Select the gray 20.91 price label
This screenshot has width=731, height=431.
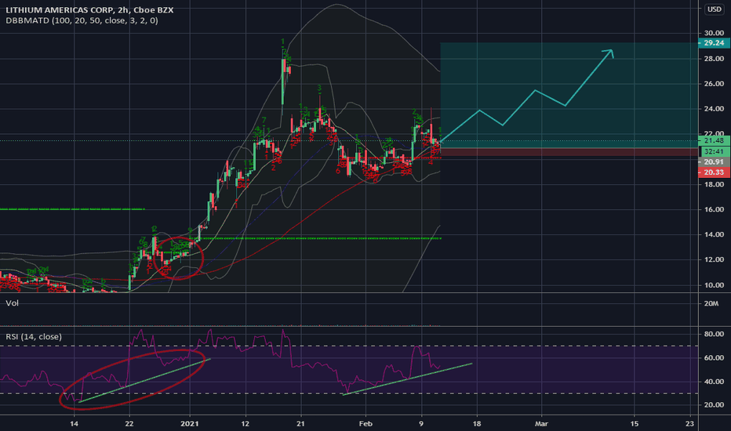714,162
